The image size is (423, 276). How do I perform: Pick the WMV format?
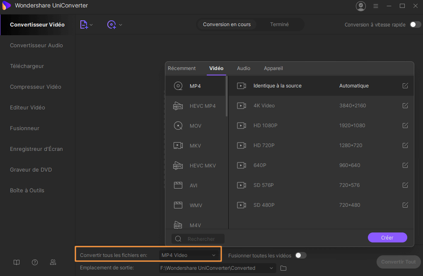(195, 205)
